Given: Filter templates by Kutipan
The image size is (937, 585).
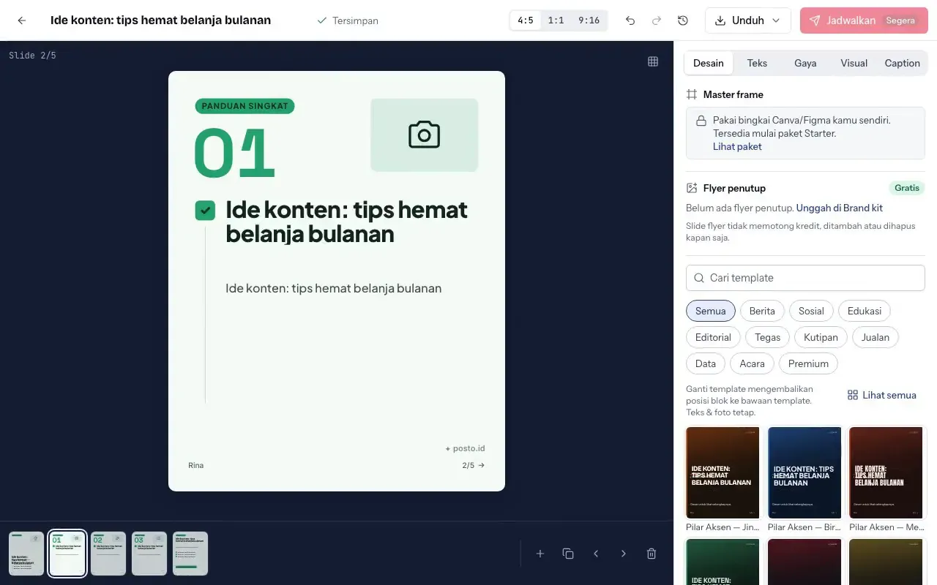Looking at the screenshot, I should point(821,337).
